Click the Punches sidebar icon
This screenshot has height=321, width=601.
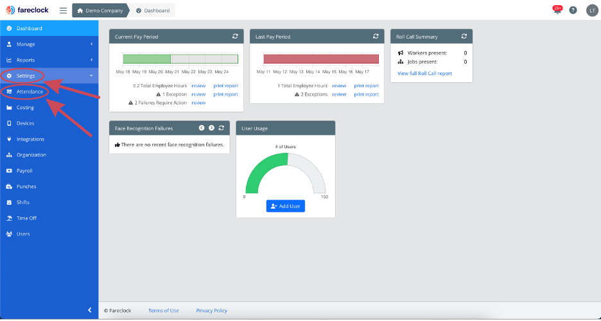(x=9, y=187)
